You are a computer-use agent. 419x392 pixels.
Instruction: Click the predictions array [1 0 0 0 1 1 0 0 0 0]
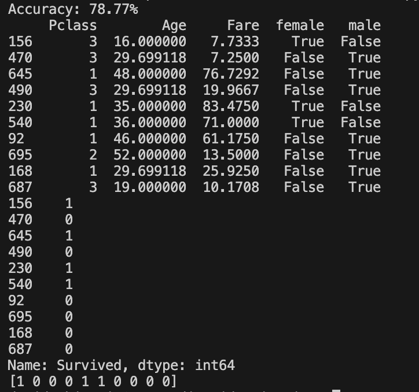coord(93,382)
